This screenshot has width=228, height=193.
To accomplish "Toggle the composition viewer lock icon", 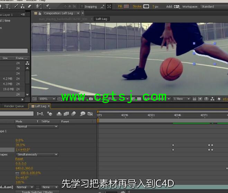I will point(40,13).
